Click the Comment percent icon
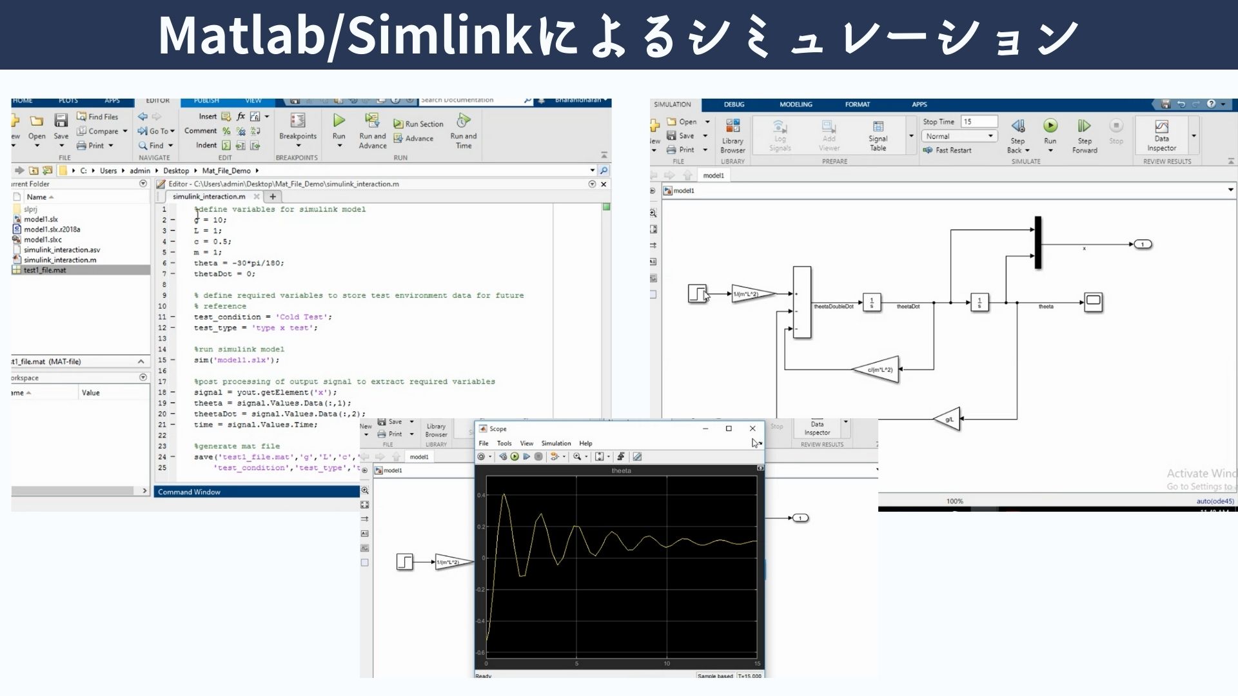This screenshot has height=696, width=1238. coord(226,131)
